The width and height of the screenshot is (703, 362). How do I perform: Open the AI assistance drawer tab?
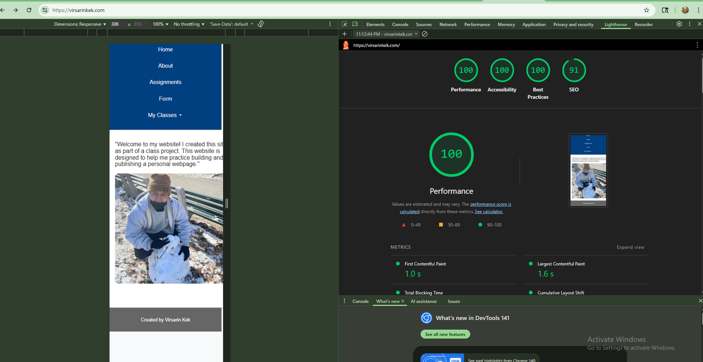pos(424,301)
